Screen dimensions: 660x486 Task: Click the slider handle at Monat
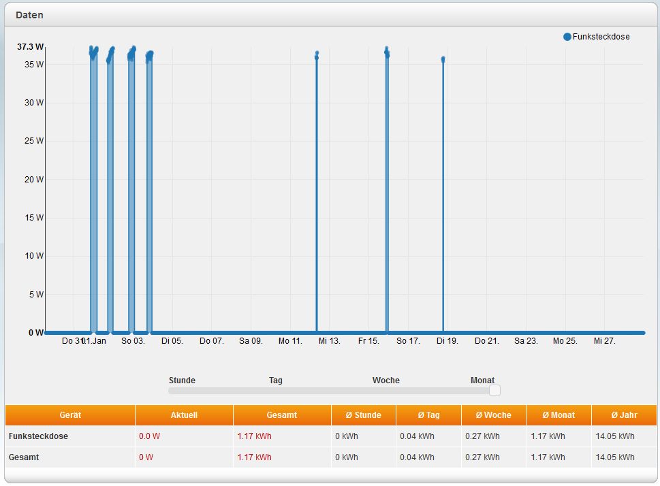[x=494, y=390]
